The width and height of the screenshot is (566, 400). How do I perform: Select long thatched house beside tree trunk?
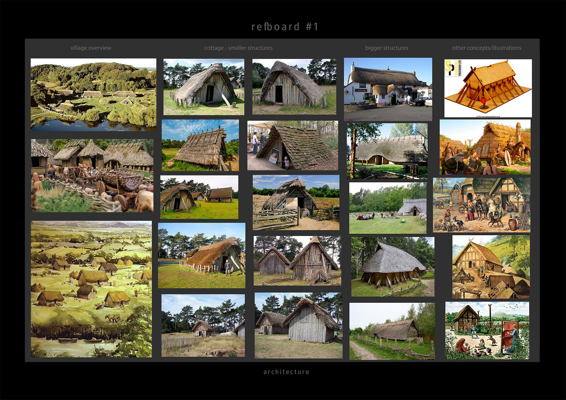coord(387,151)
